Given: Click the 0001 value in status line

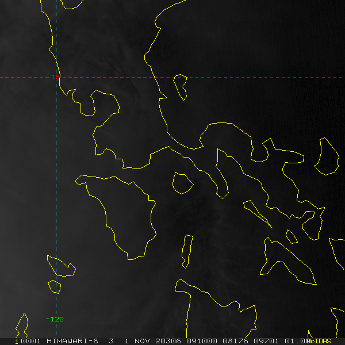Looking at the screenshot, I should click(30, 341).
